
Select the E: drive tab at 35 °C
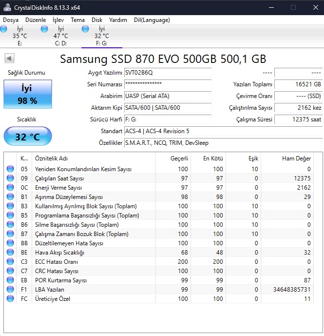tap(19, 36)
